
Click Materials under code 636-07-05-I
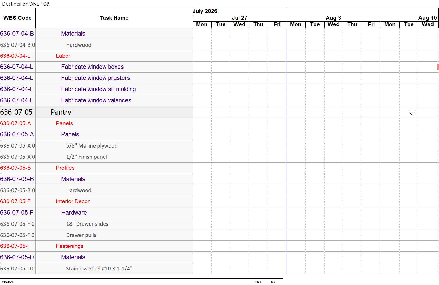click(x=73, y=257)
